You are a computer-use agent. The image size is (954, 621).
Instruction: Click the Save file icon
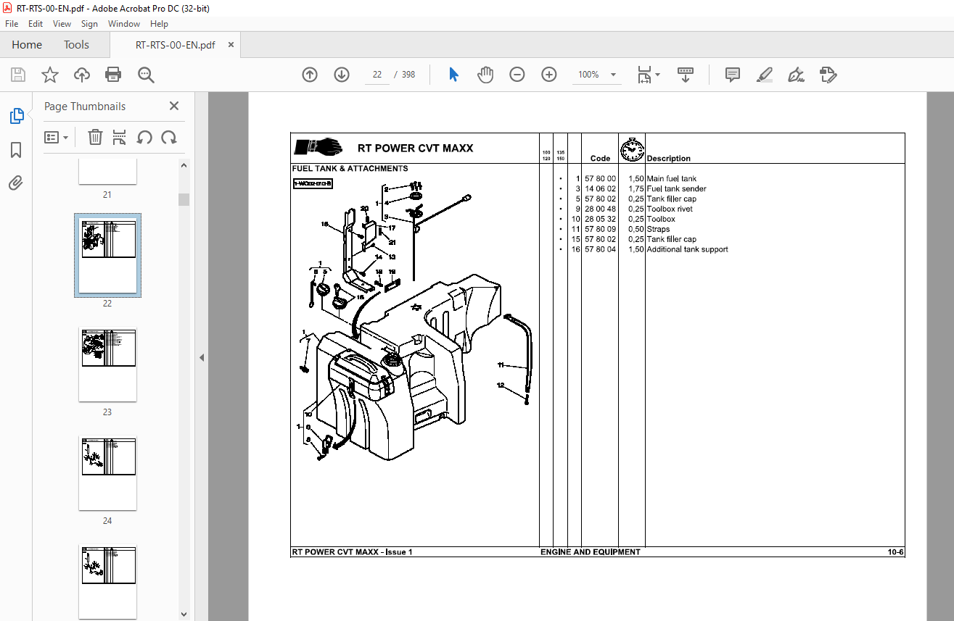click(x=18, y=75)
